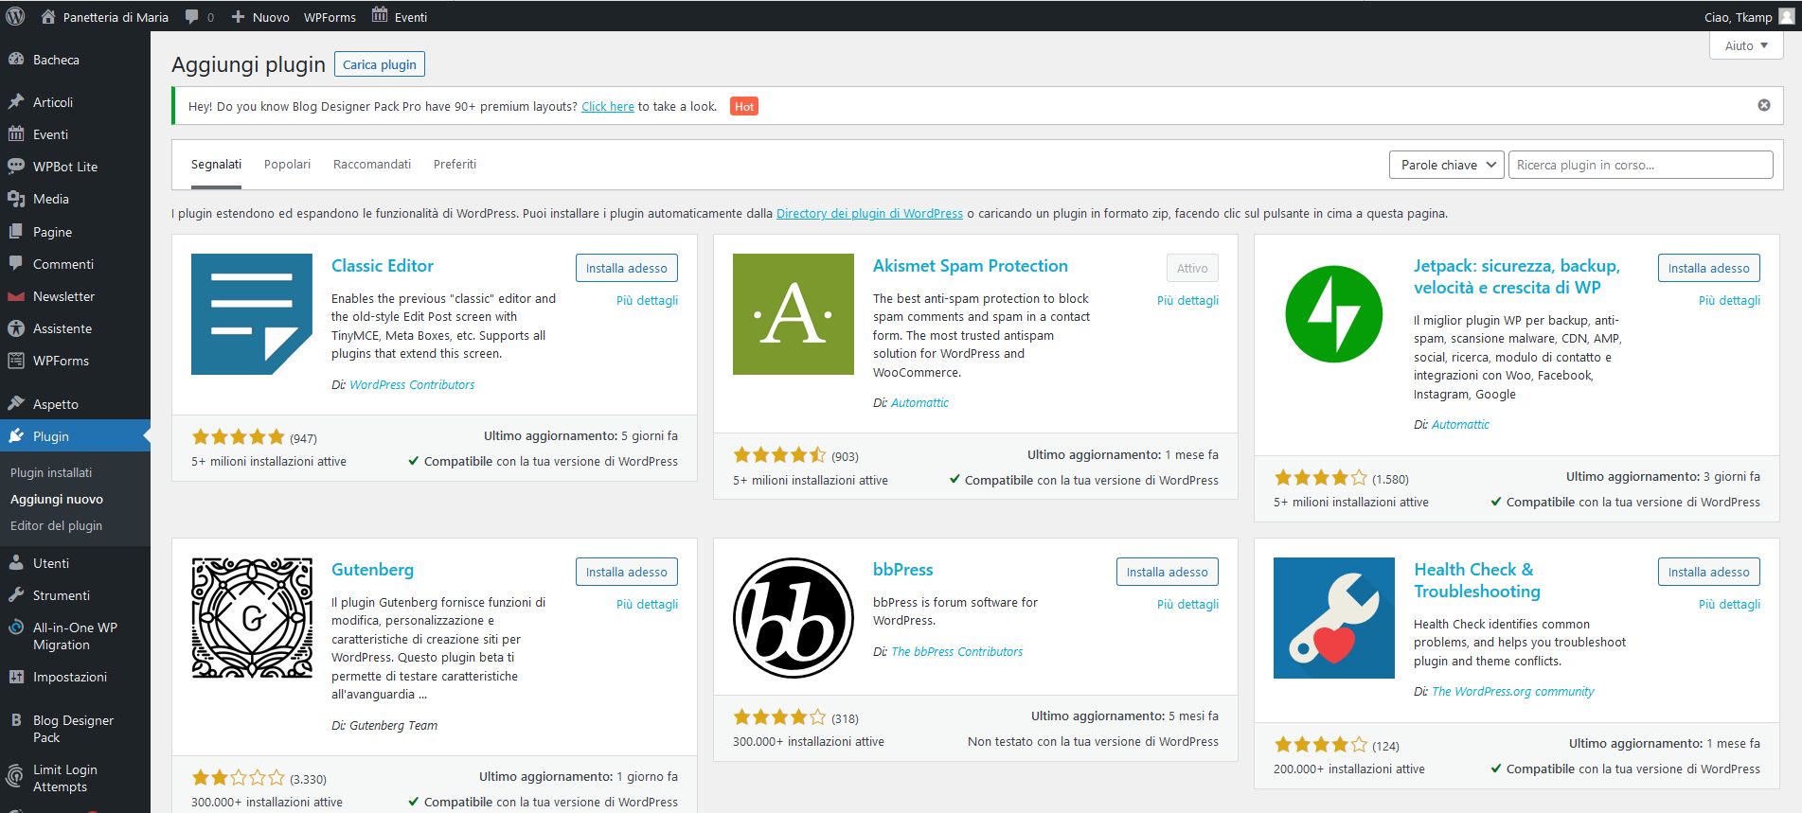1802x813 pixels.
Task: Switch to the Raccomandati tab
Action: pyautogui.click(x=372, y=164)
